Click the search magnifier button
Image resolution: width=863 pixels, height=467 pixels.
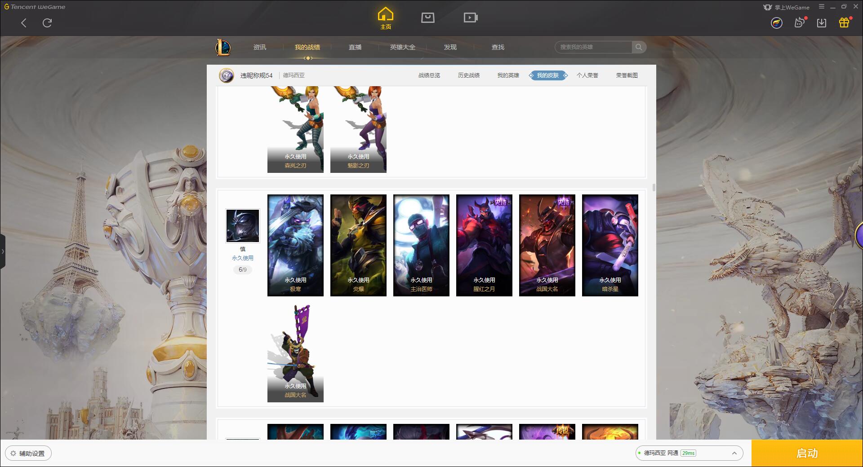(639, 47)
